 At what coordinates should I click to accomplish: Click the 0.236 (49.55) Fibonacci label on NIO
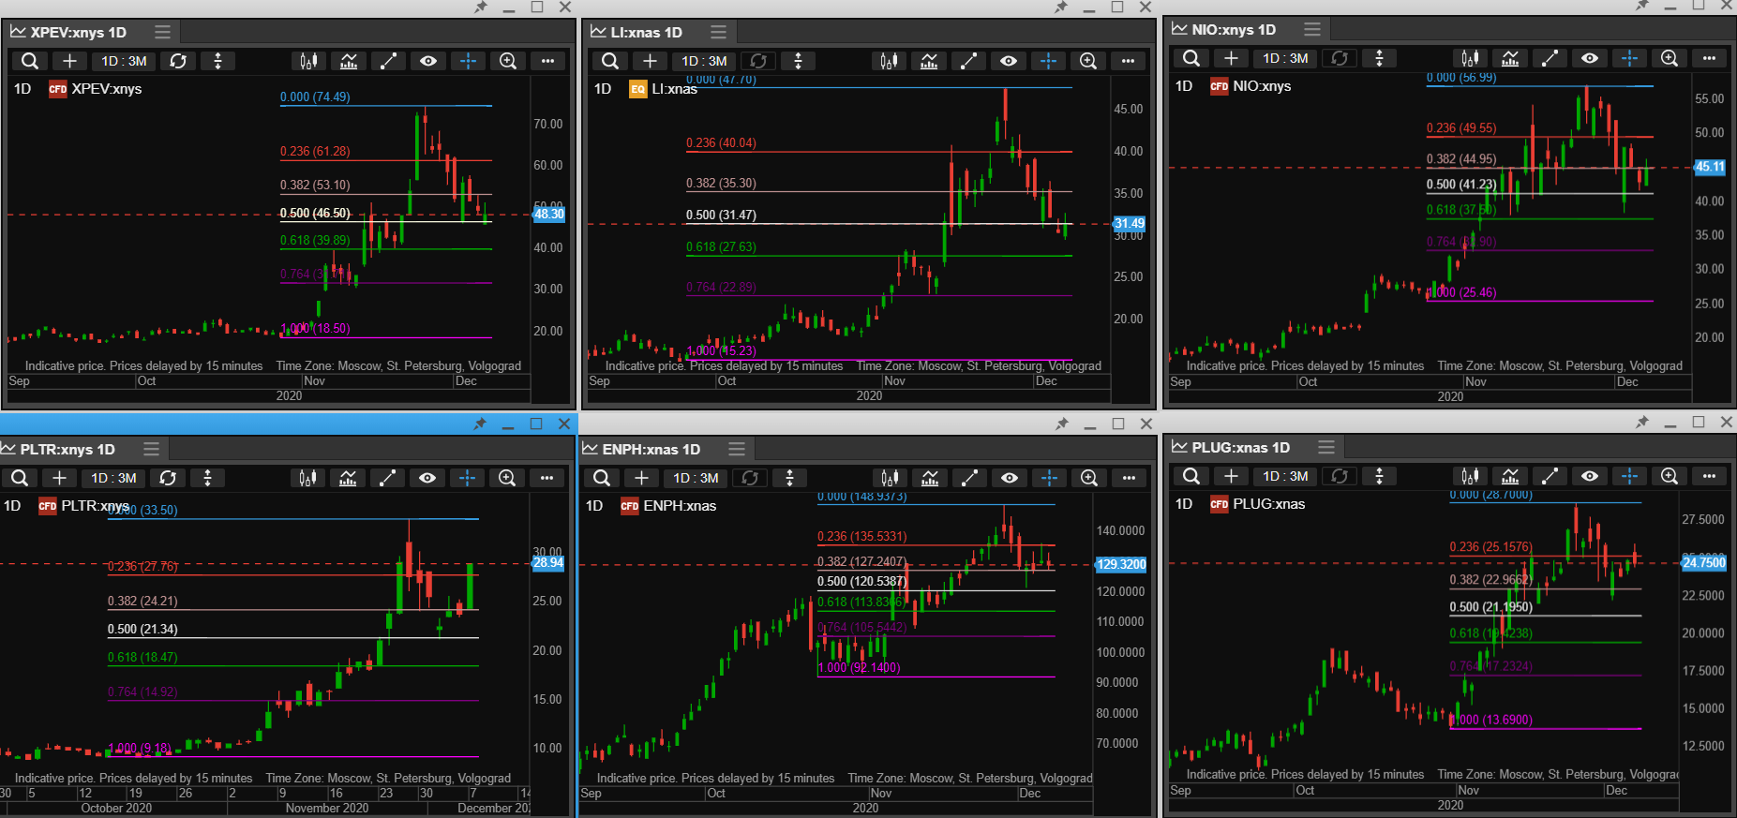point(1461,128)
